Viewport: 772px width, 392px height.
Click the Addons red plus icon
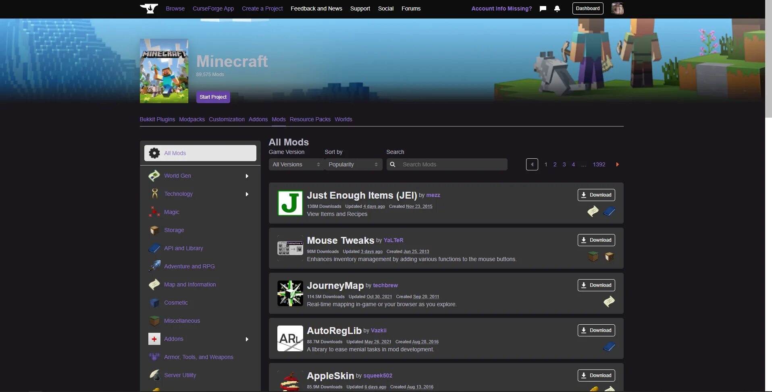[154, 339]
